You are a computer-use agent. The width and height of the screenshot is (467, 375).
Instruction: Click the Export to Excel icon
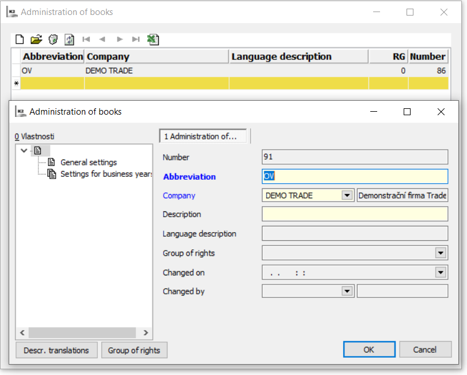click(x=153, y=39)
